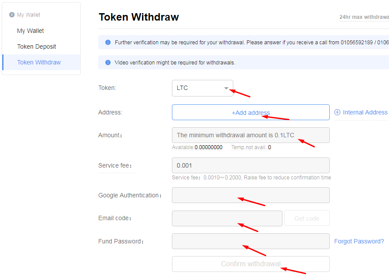Select Token Withdraw in the sidebar
389x275 pixels.
tap(39, 62)
